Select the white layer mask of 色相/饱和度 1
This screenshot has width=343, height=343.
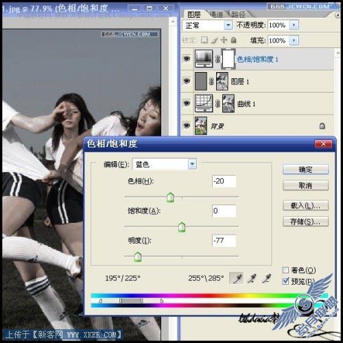(x=228, y=59)
